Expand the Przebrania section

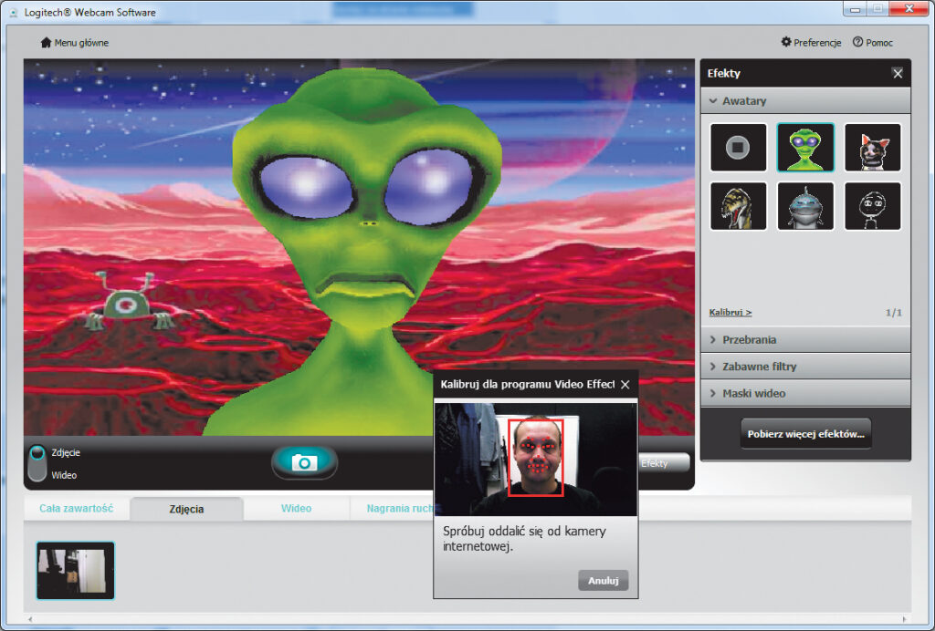coord(805,339)
